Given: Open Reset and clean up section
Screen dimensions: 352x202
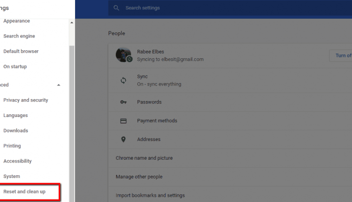Looking at the screenshot, I should coord(24,192).
